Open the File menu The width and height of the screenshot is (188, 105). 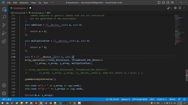pyautogui.click(x=9, y=3)
